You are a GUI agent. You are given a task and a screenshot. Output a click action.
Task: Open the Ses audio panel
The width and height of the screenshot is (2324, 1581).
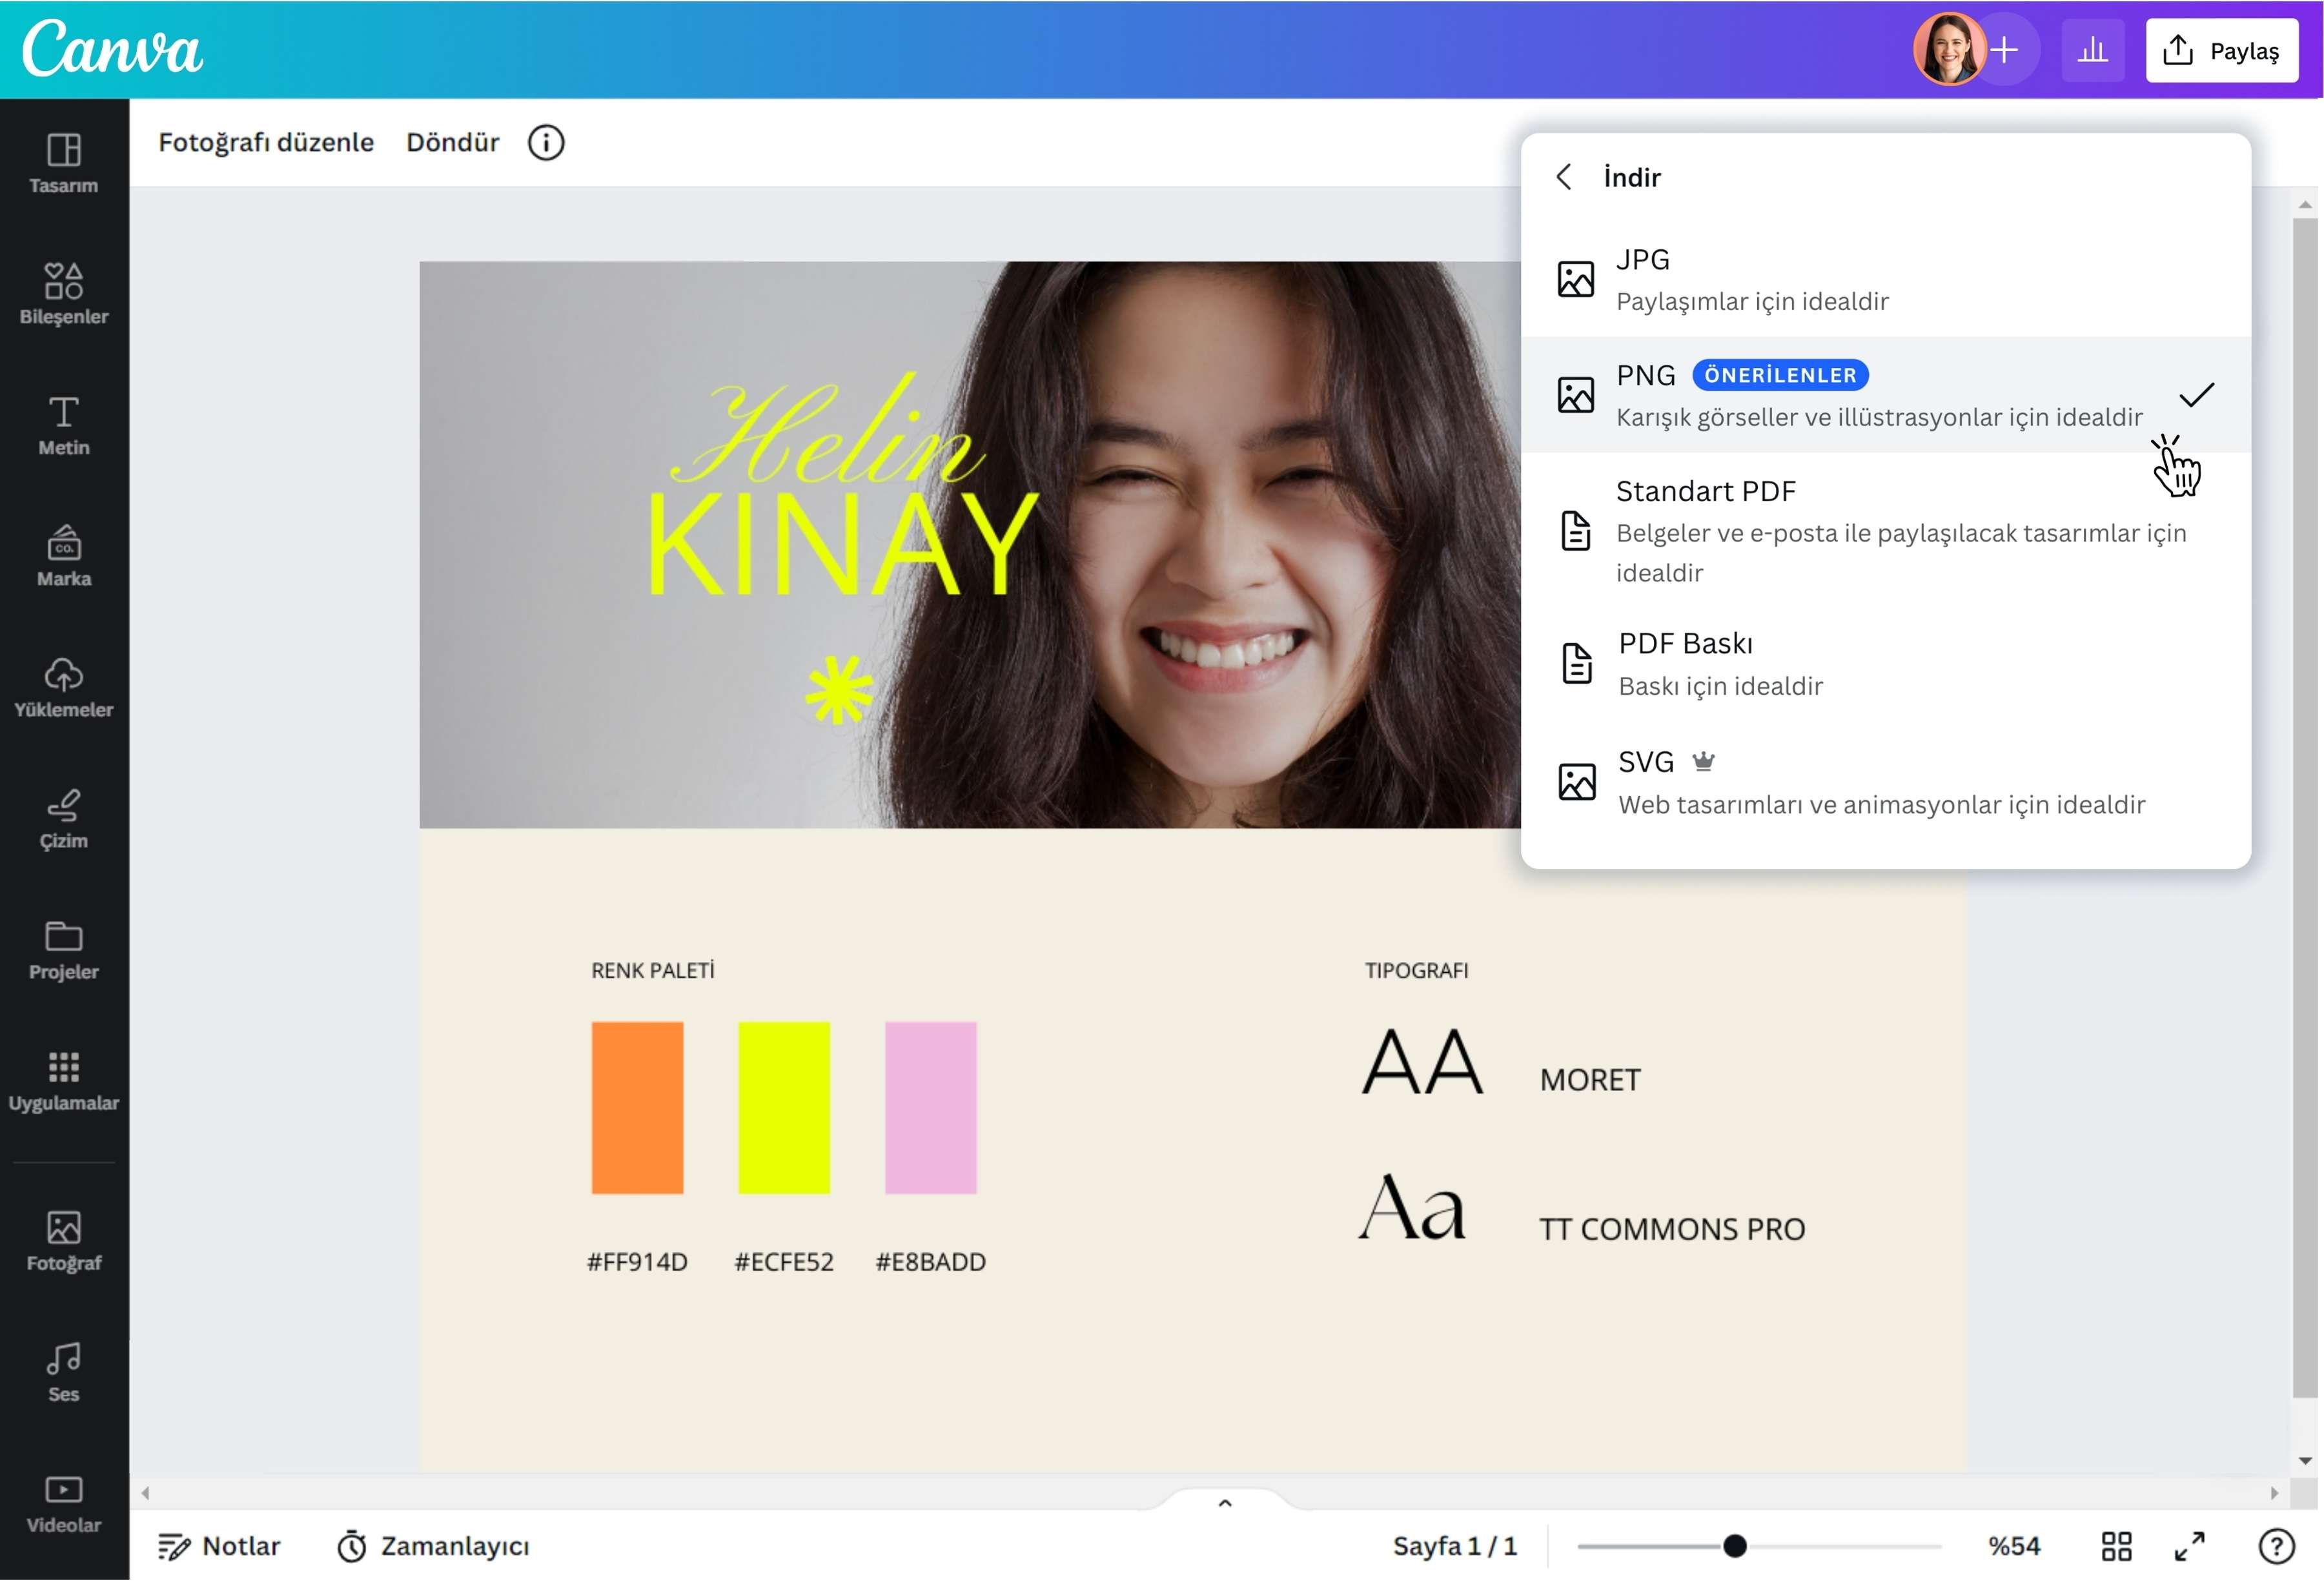(x=64, y=1372)
